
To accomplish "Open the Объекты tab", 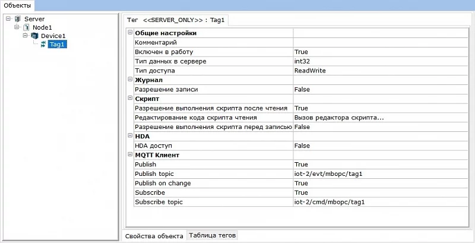I will coord(17,5).
